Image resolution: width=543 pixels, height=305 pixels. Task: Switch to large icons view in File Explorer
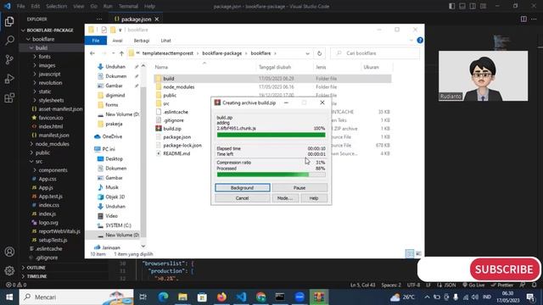pyautogui.click(x=418, y=253)
